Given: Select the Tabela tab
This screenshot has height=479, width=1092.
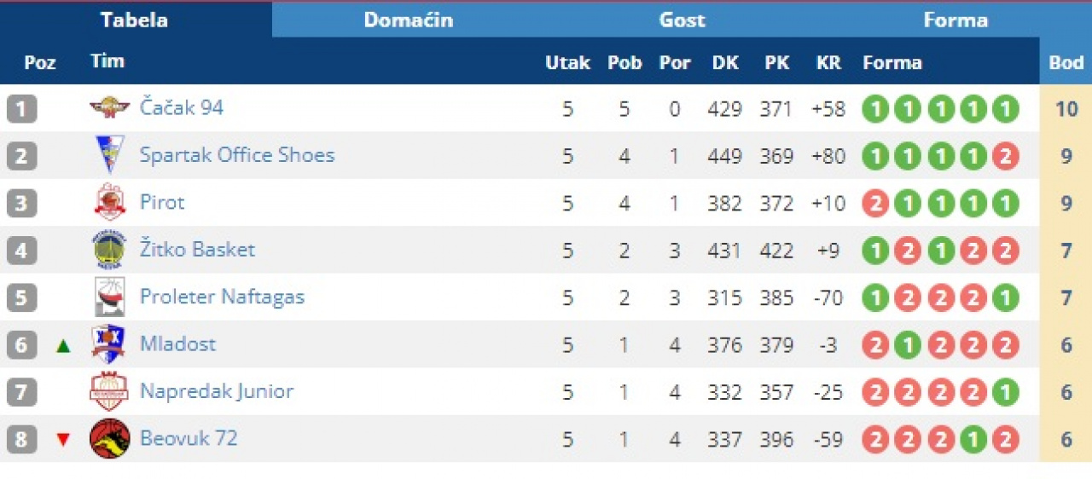Looking at the screenshot, I should pyautogui.click(x=134, y=20).
